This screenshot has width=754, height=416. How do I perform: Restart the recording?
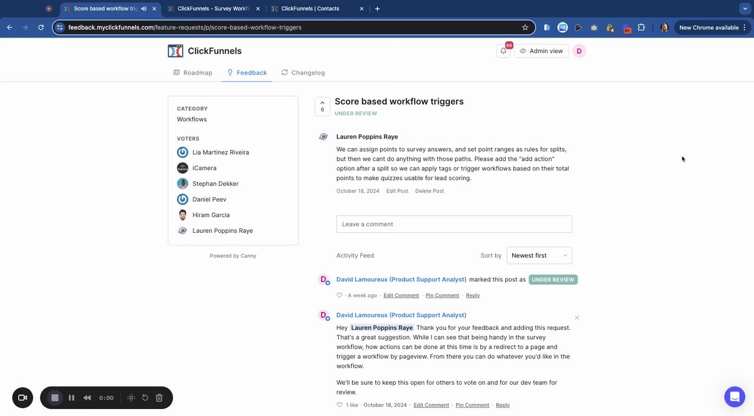coord(145,398)
